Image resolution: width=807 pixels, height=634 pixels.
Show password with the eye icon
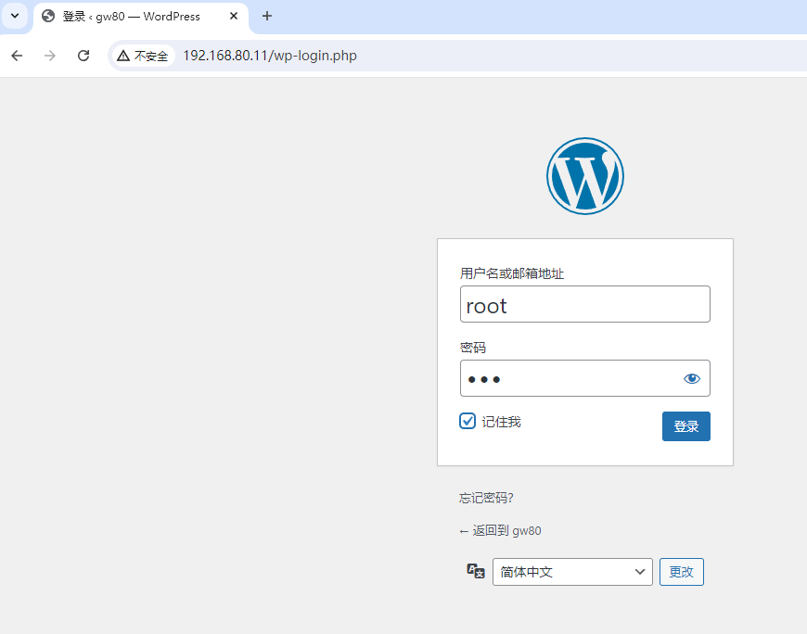click(692, 378)
